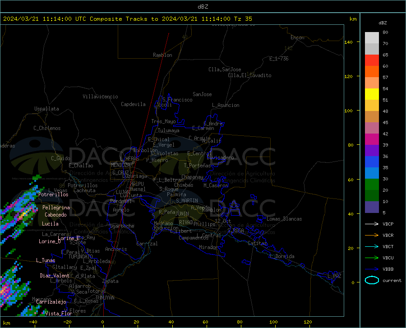Screen dimensions: 406x328
Task: Click the L_Tunas map label
Action: tap(46, 260)
